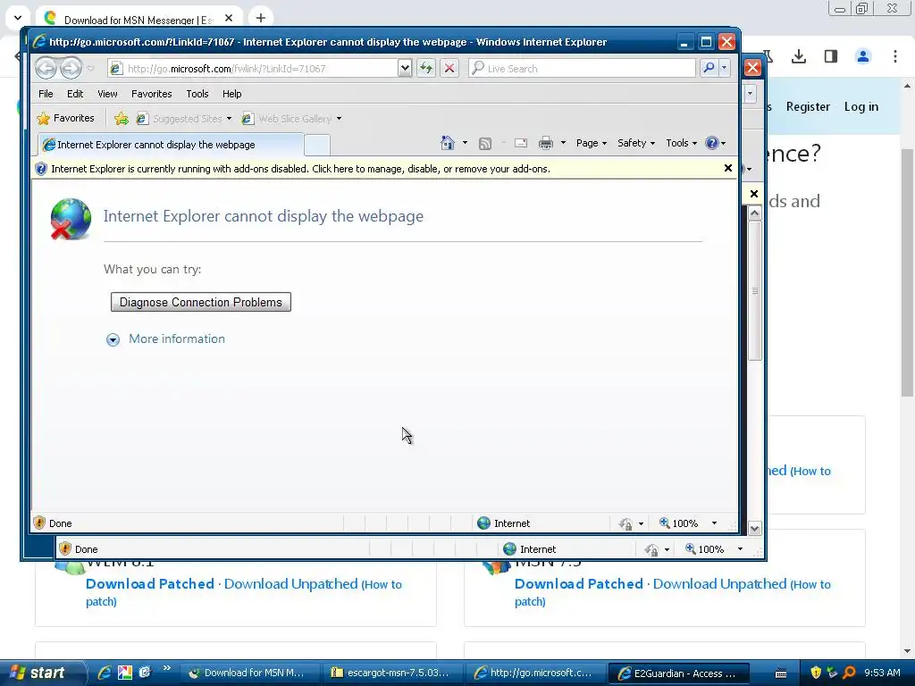This screenshot has width=915, height=686.
Task: Open the Edit menu
Action: (75, 93)
